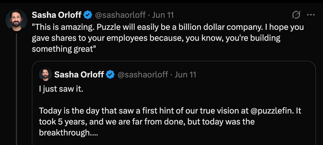Open the Grok explain icon on tweet
The image size is (323, 145).
[296, 15]
